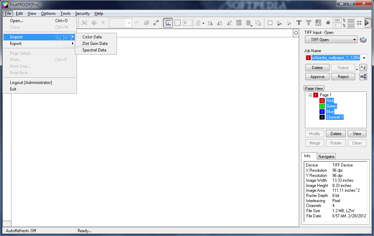Open the Export submenu
The image size is (374, 236).
click(40, 44)
